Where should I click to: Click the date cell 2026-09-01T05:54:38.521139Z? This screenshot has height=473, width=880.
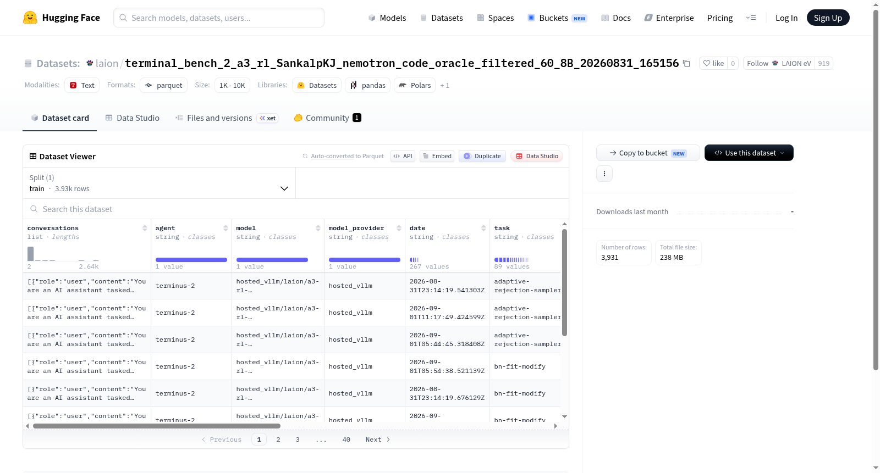point(447,366)
